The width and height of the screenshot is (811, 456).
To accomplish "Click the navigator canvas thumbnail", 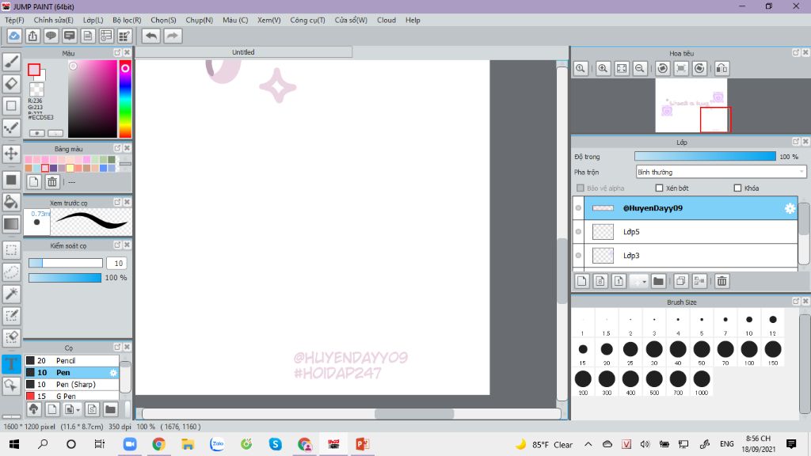I will coord(691,105).
